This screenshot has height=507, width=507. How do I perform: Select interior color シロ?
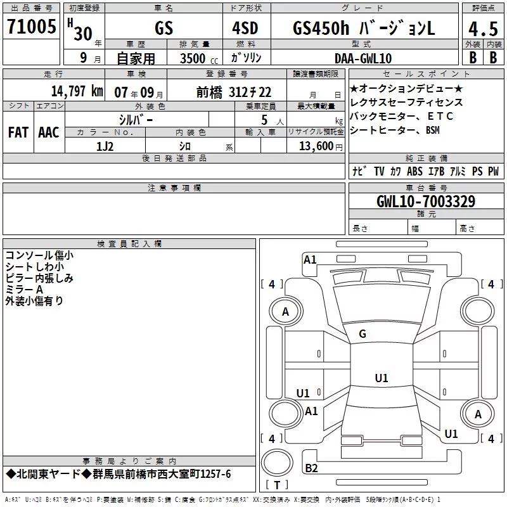(185, 146)
